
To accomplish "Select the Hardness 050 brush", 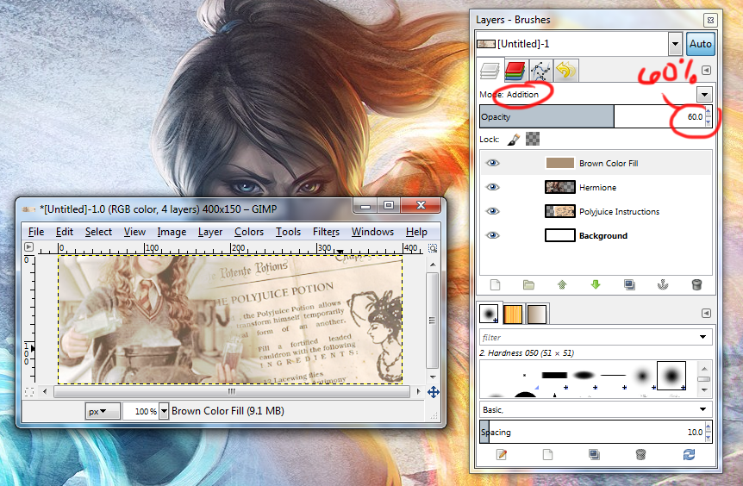I will click(x=671, y=376).
